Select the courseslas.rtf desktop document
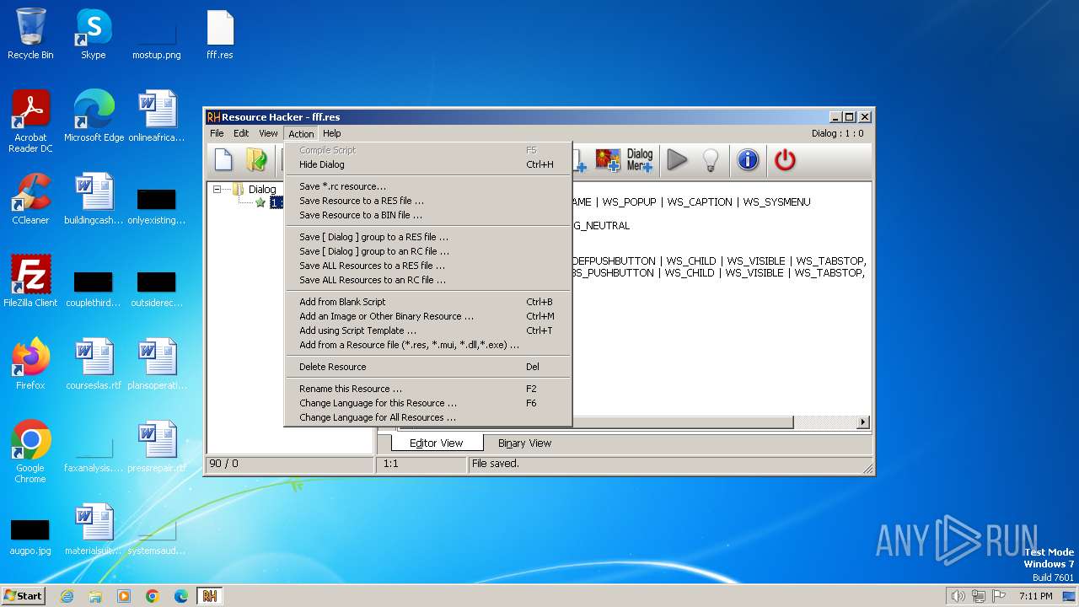Screen dimensions: 1079x607 coord(94,364)
